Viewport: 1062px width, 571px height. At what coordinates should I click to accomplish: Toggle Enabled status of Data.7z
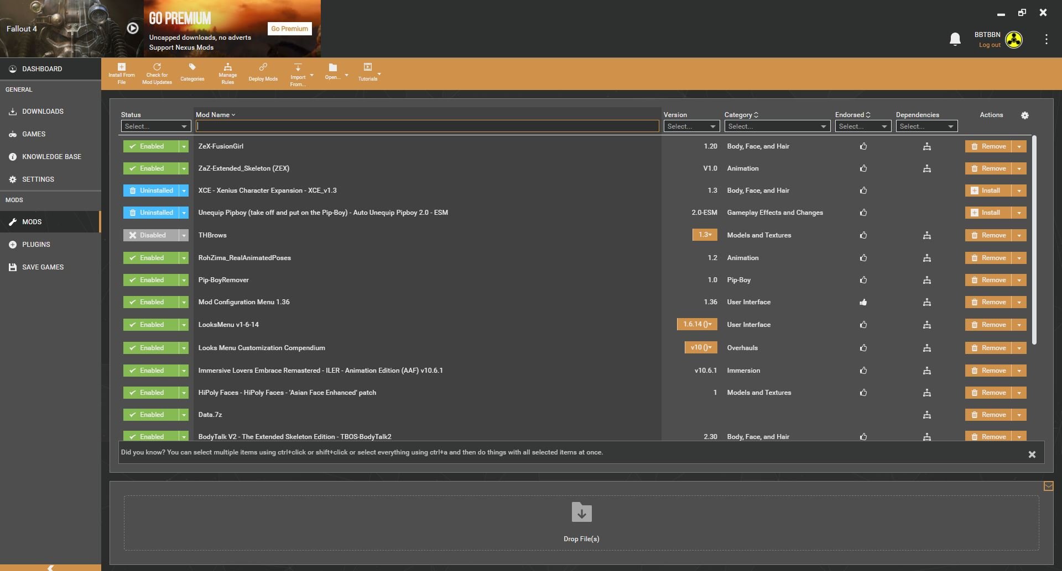pos(151,415)
